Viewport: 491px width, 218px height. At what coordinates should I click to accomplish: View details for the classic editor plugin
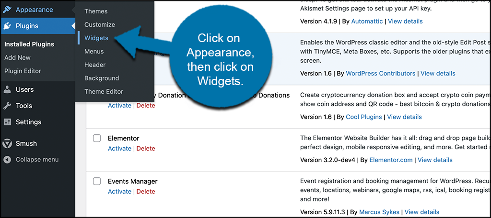pyautogui.click(x=438, y=74)
